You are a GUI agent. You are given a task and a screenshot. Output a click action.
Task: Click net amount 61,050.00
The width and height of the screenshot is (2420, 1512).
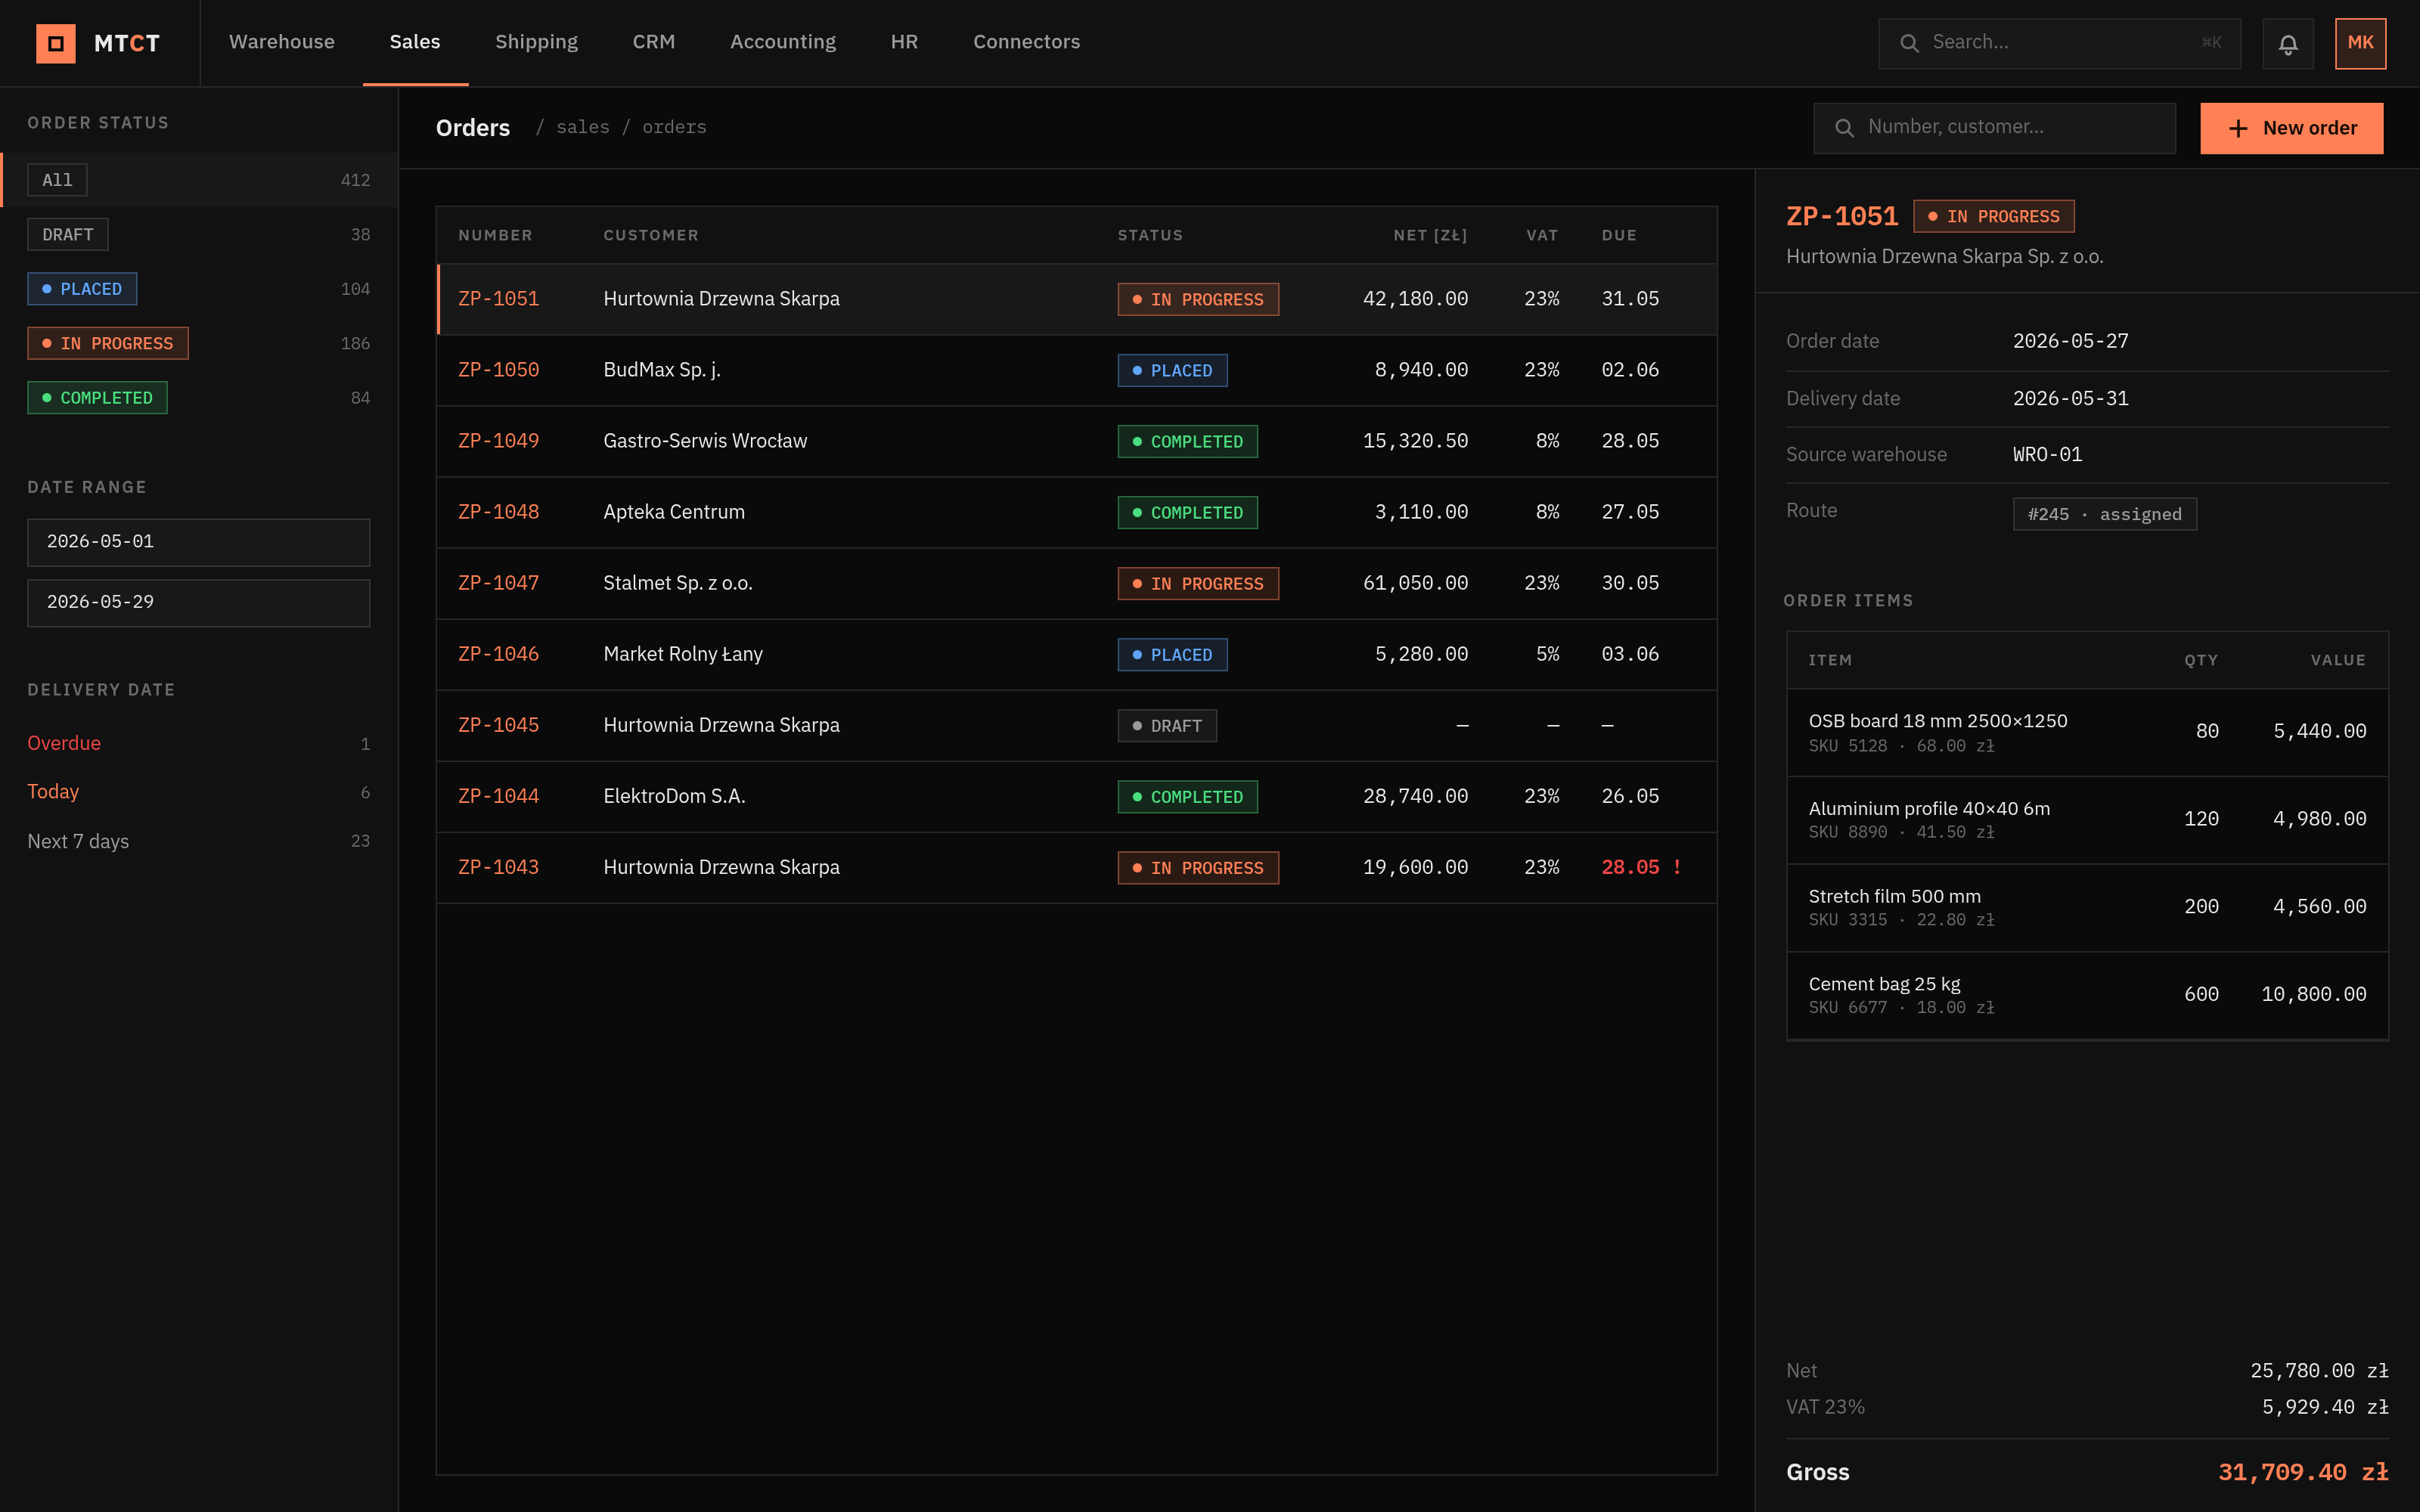click(1415, 583)
